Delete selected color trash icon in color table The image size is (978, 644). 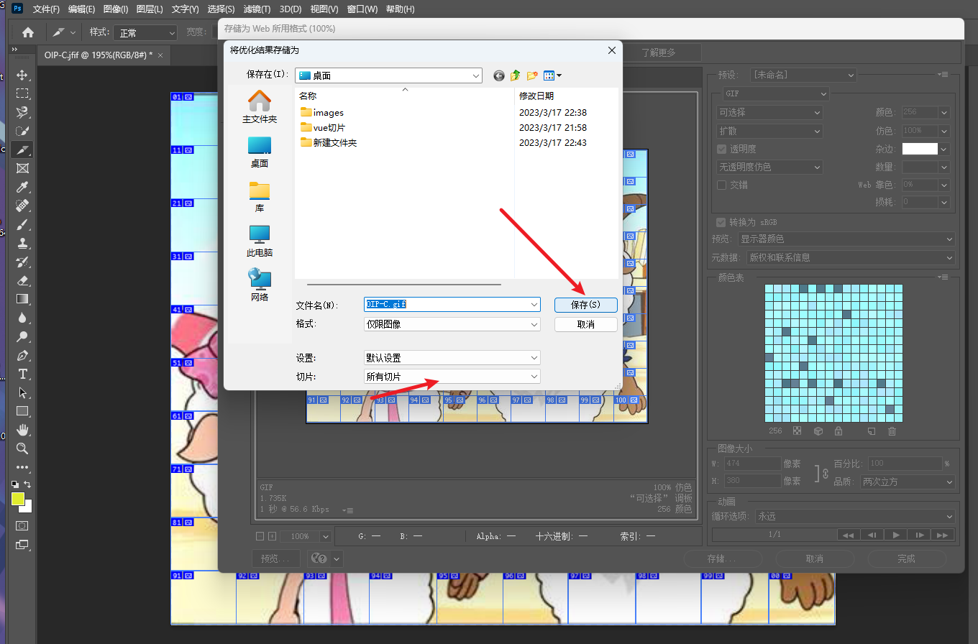point(892,431)
